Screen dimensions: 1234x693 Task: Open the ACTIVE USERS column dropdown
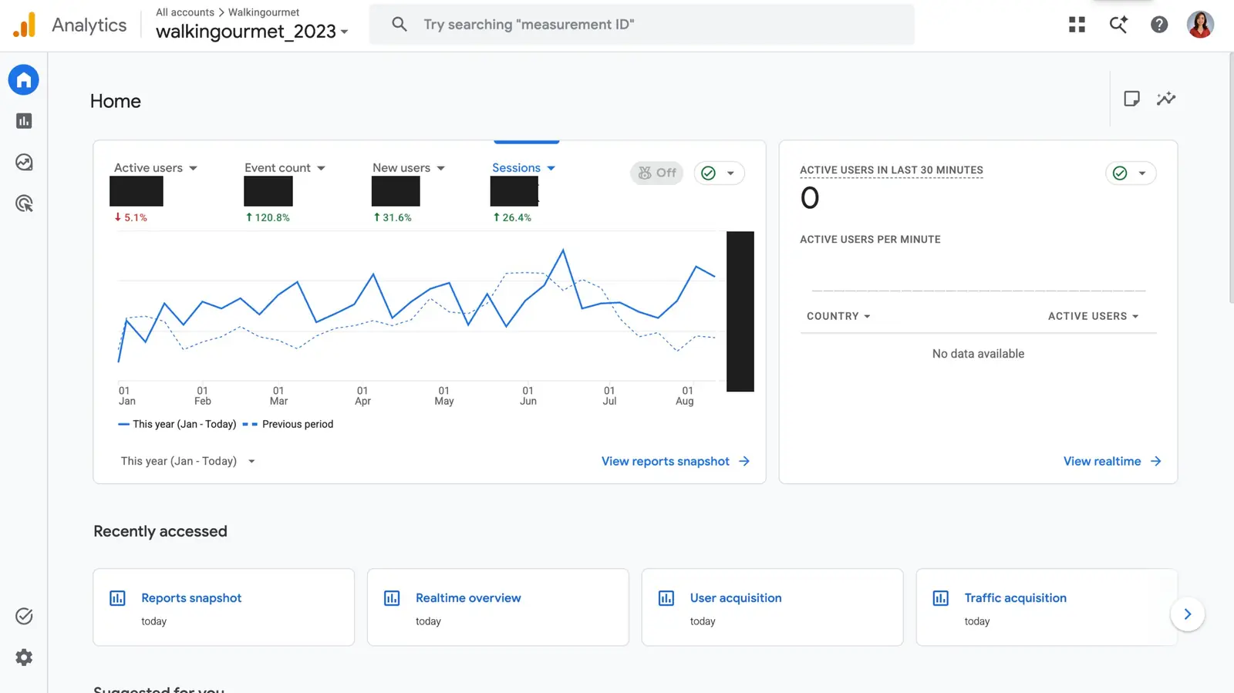(1093, 316)
